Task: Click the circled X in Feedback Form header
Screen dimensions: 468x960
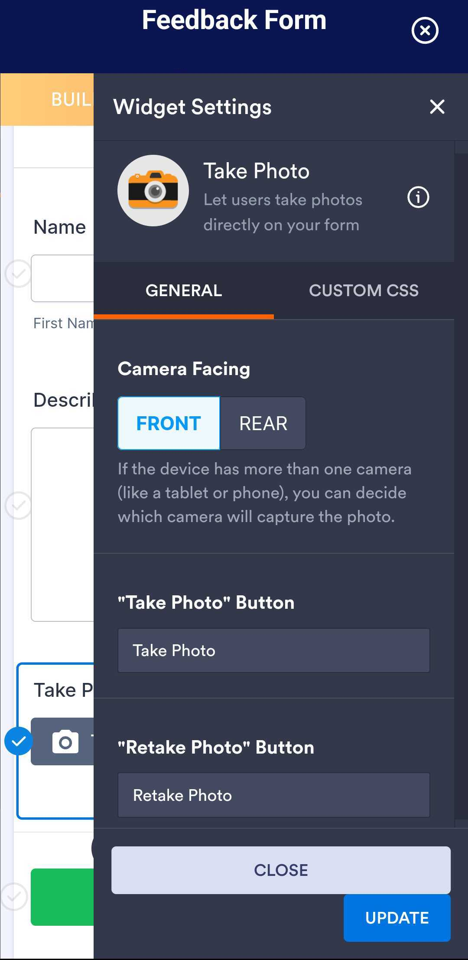Action: pos(425,31)
